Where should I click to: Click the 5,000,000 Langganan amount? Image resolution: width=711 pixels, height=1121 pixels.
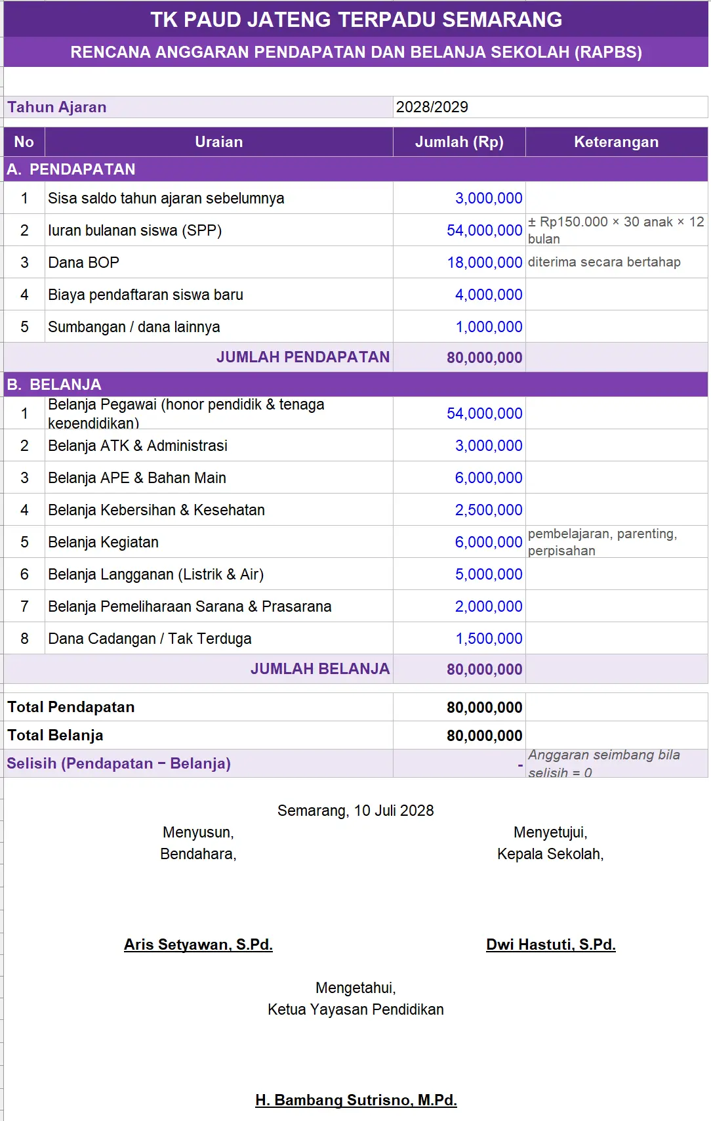point(459,574)
